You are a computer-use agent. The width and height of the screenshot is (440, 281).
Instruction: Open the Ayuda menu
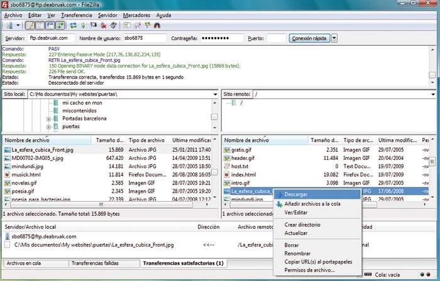163,15
